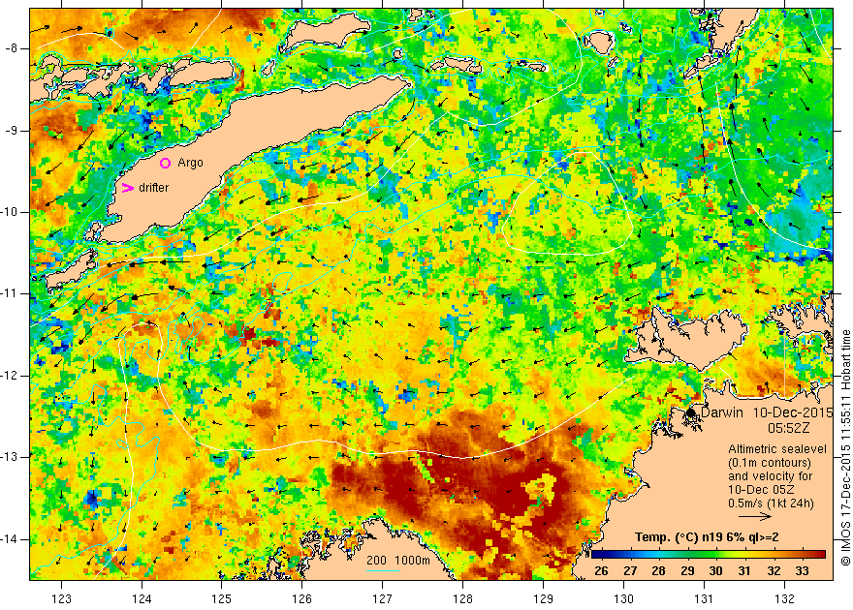Click latitude axis label '-10'
Image resolution: width=853 pixels, height=610 pixels.
[9, 212]
